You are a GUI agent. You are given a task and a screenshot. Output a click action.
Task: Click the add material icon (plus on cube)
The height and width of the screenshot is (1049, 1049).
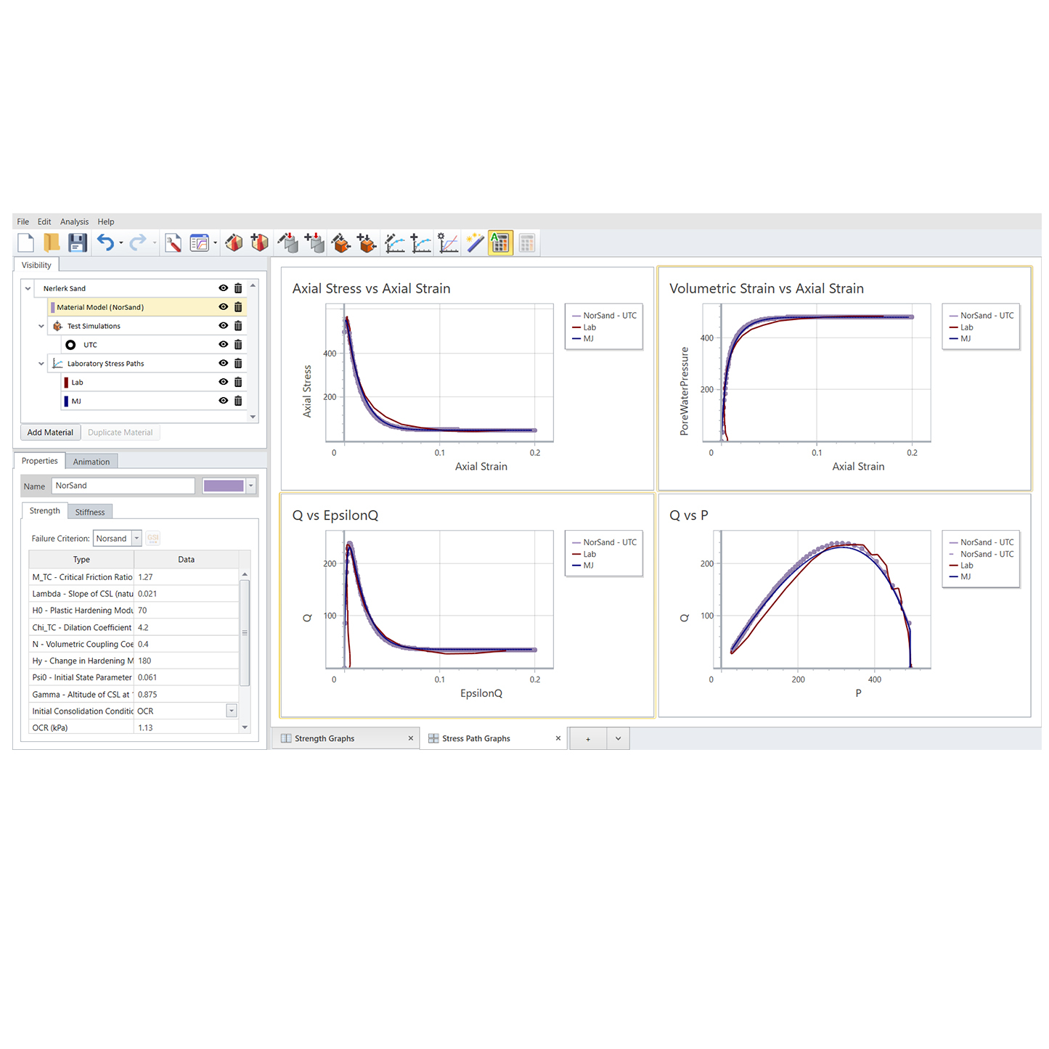(x=259, y=243)
